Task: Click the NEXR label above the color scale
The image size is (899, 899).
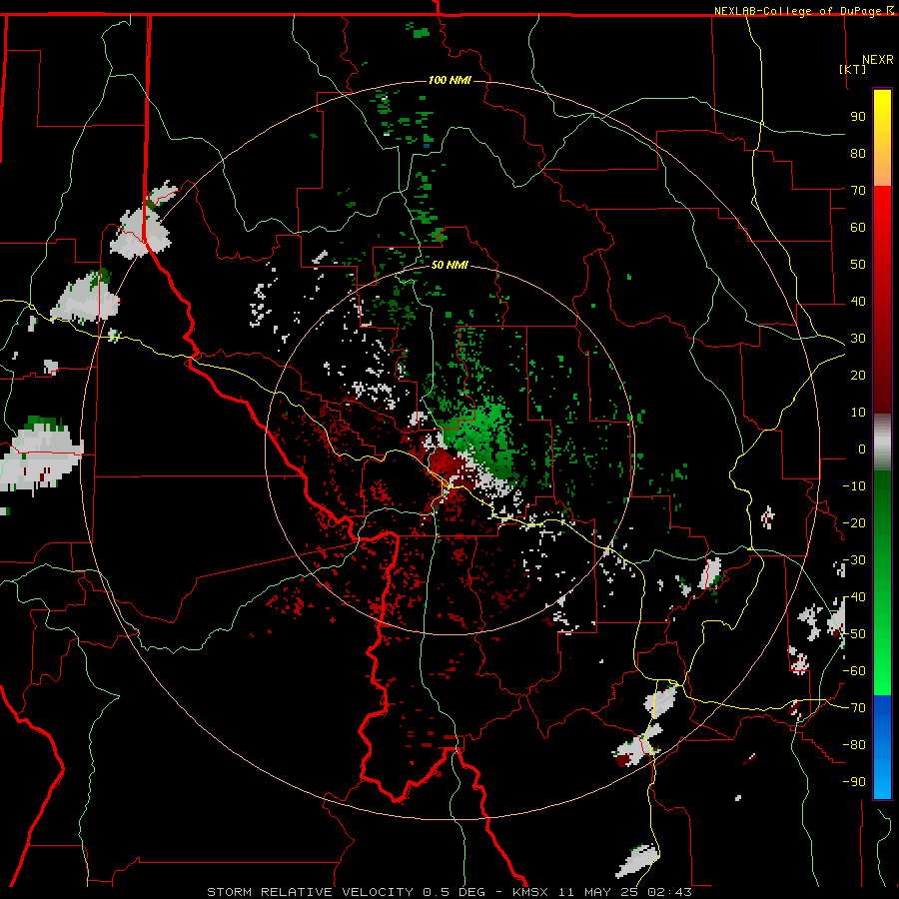Action: point(877,60)
